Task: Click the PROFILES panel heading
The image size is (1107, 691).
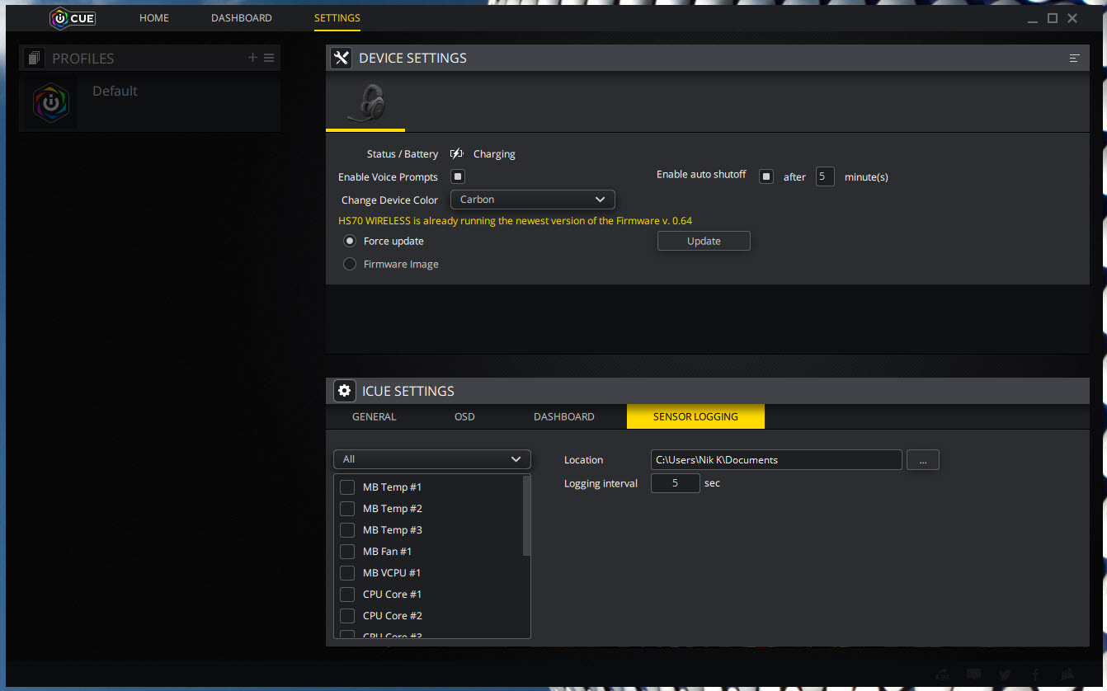Action: click(82, 59)
